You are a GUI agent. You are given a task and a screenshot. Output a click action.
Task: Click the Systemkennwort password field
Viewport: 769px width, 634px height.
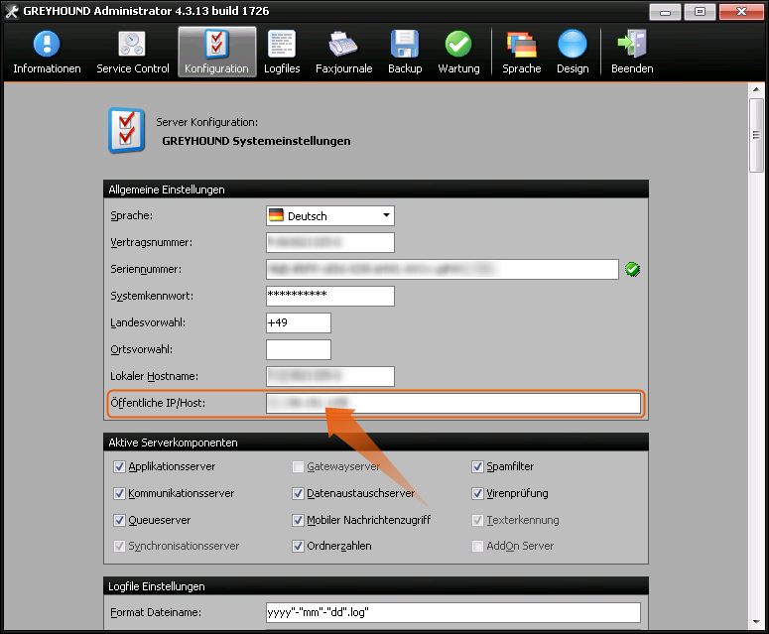(x=330, y=296)
